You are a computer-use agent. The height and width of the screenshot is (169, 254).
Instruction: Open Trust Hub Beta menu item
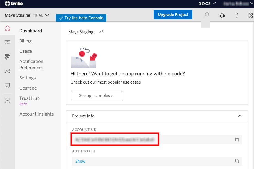tap(30, 101)
